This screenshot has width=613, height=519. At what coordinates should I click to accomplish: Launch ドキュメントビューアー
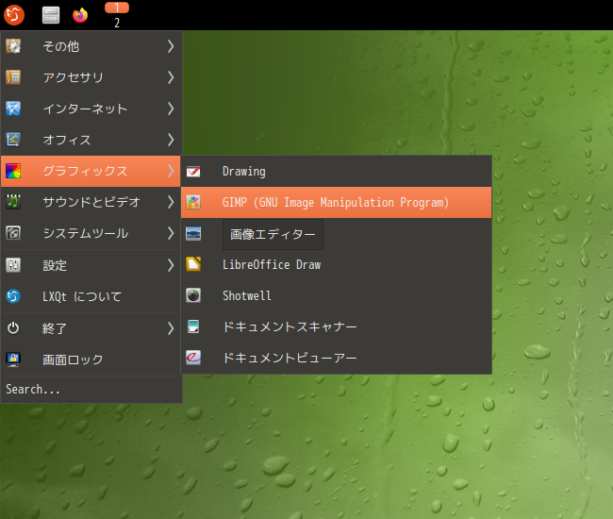tap(337, 358)
